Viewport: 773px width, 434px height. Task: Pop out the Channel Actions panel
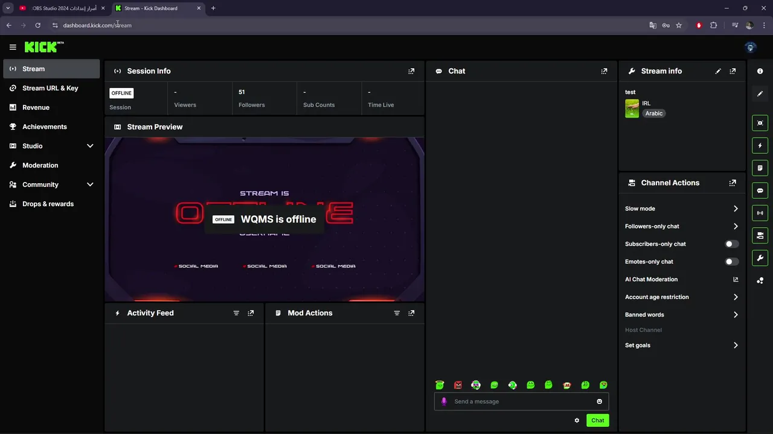point(733,183)
